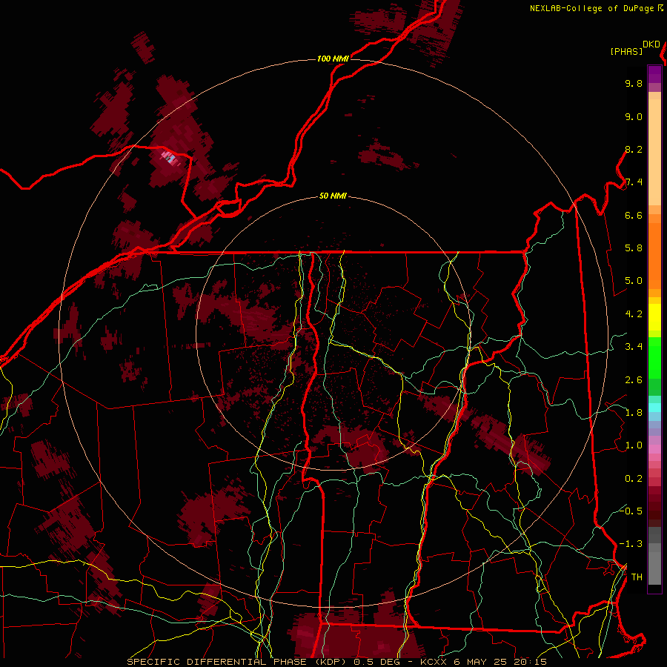The height and width of the screenshot is (667, 667).
Task: Click the 5.8 legend value
Action: click(x=634, y=248)
